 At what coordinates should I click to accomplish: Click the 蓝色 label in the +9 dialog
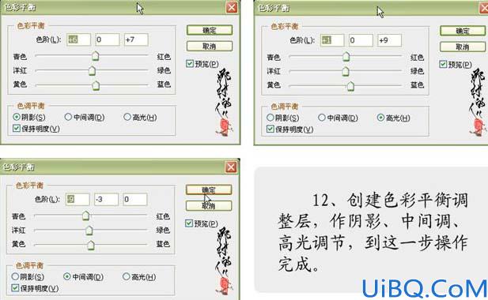(x=417, y=84)
